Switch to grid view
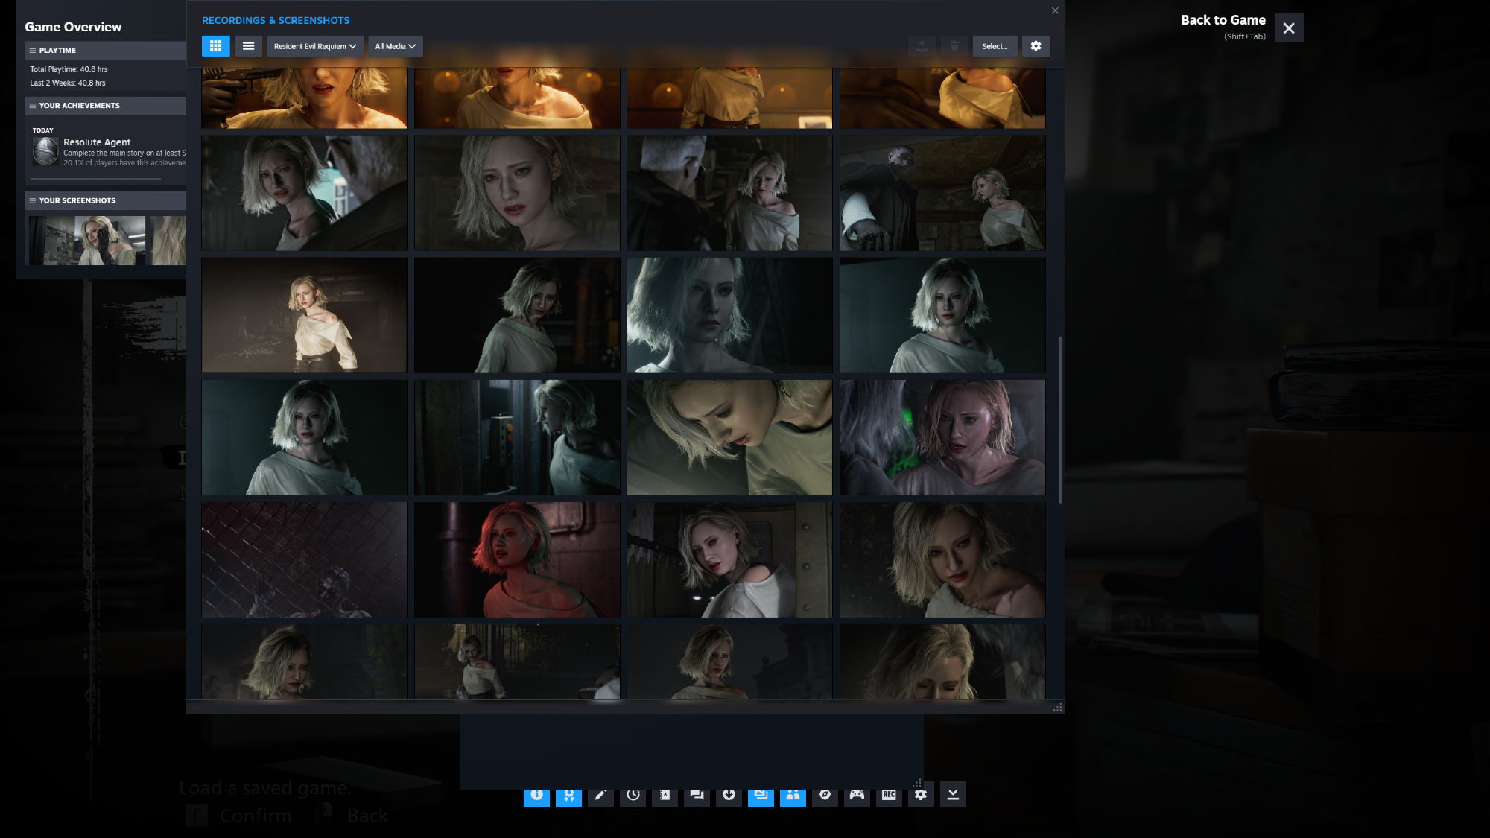1490x838 pixels. 215,46
